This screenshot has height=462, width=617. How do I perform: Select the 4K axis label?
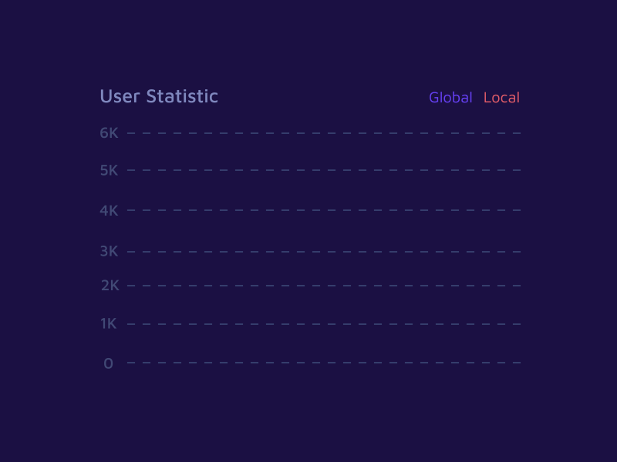(x=108, y=209)
